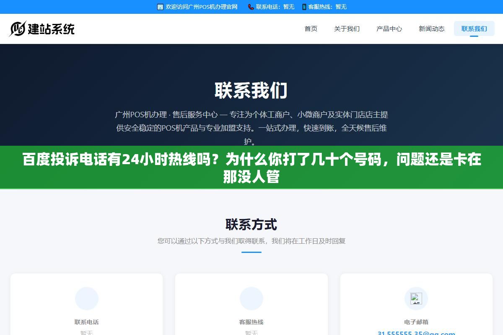Go to the 关于我们 page
This screenshot has height=335, width=503.
point(347,29)
